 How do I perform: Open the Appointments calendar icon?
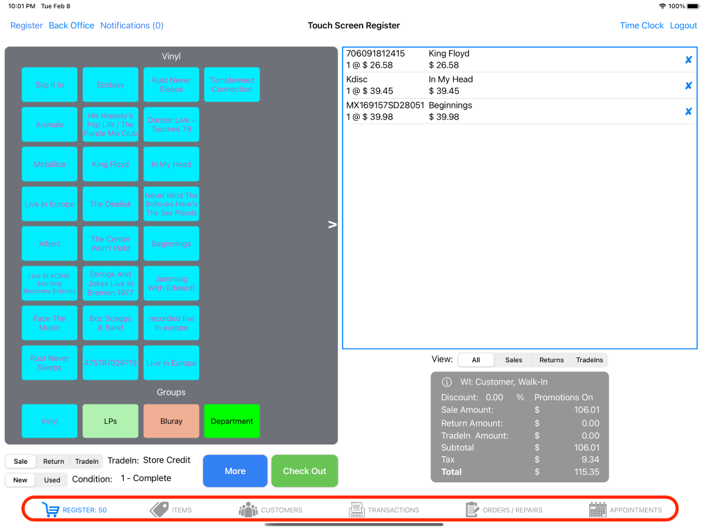pos(597,510)
